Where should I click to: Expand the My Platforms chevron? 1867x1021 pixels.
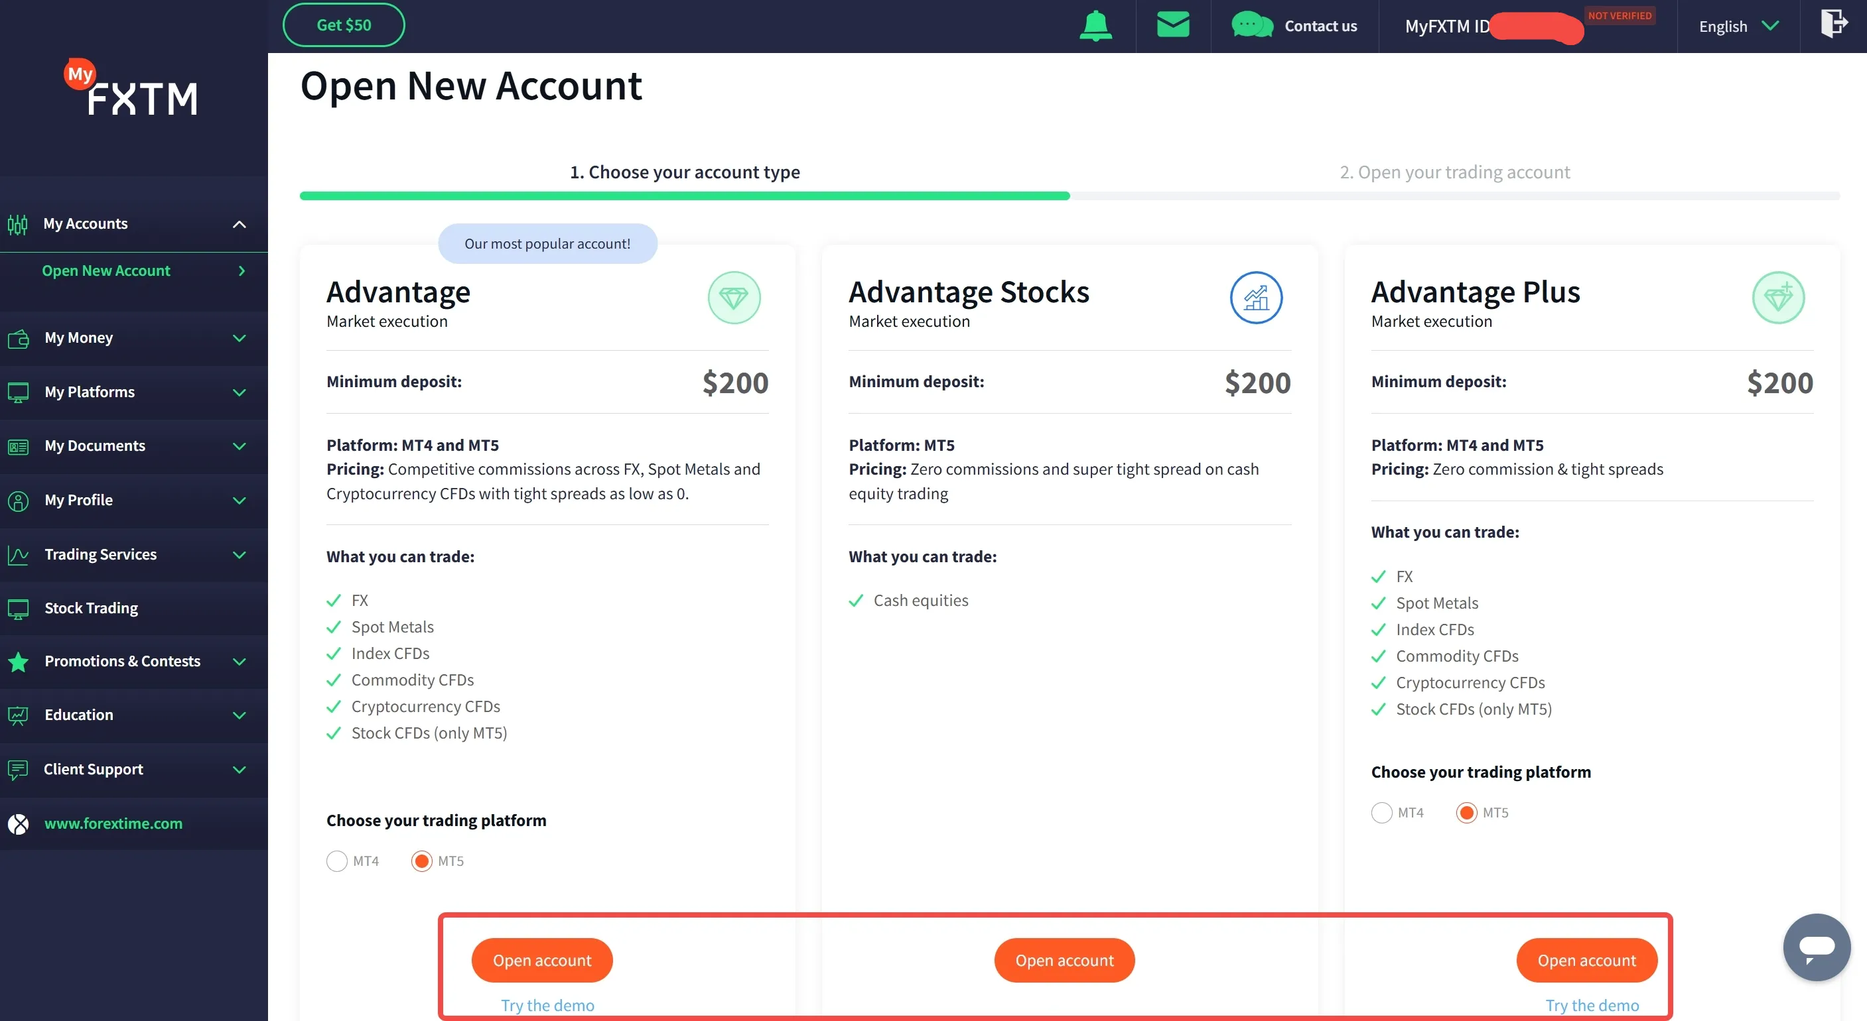239,392
